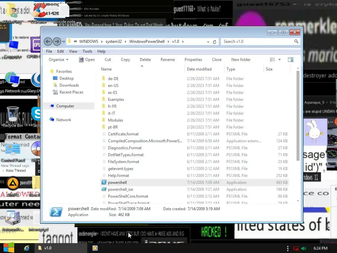Open AIMP3 desktop icon
Viewport: 337px width, 253px height.
13,187
